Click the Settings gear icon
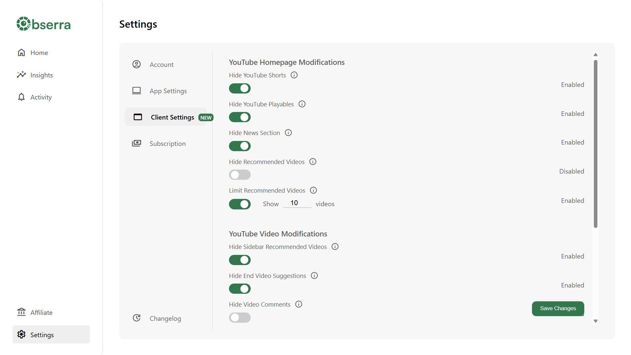The image size is (631, 355). (x=21, y=334)
